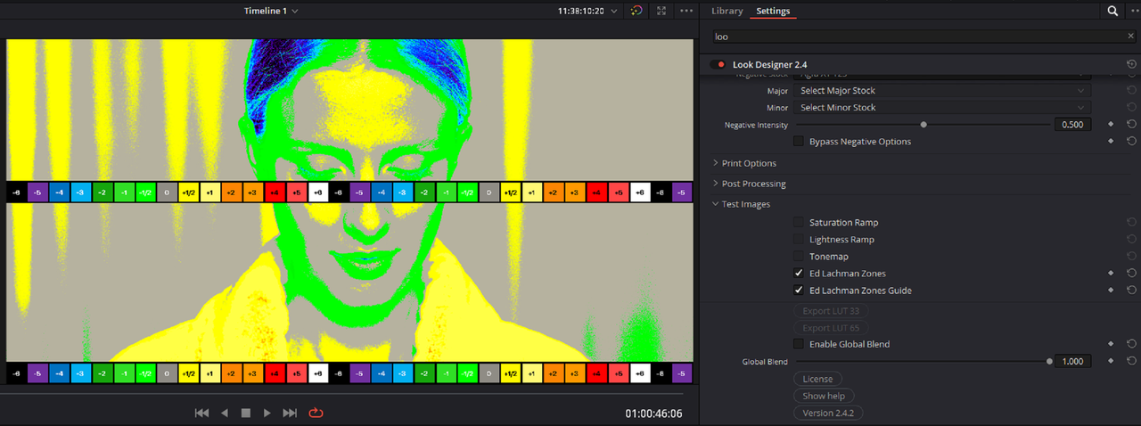The image size is (1141, 426).
Task: Click Export LUT 65 button
Action: click(831, 328)
